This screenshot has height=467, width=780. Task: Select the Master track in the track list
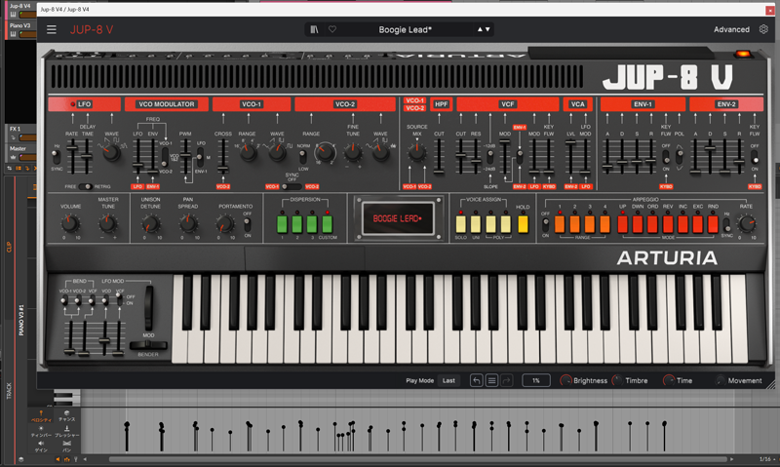pyautogui.click(x=20, y=152)
